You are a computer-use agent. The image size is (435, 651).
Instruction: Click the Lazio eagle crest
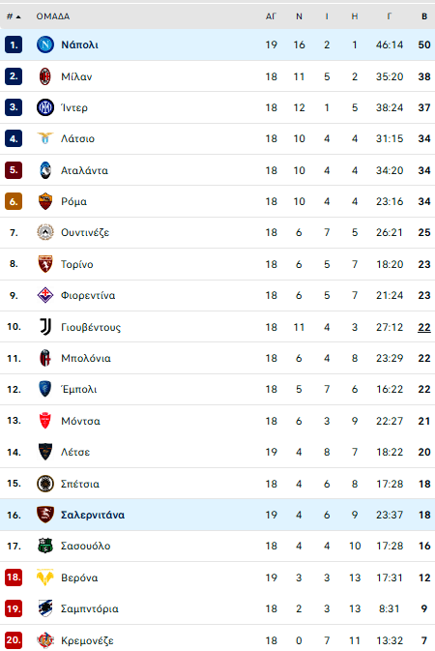click(45, 138)
